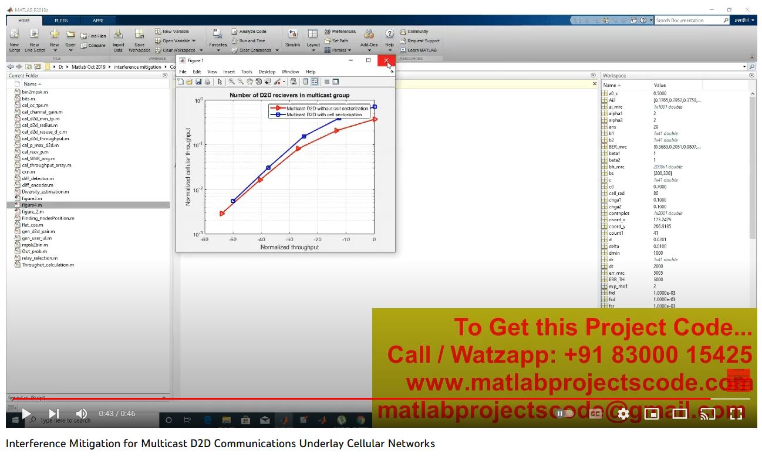Open the Set Path dialog
The height and width of the screenshot is (456, 762).
pyautogui.click(x=336, y=41)
